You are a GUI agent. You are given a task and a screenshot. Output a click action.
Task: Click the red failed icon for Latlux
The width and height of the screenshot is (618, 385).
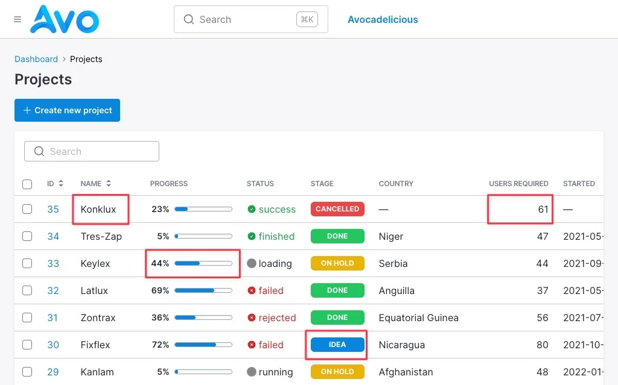[x=252, y=290]
